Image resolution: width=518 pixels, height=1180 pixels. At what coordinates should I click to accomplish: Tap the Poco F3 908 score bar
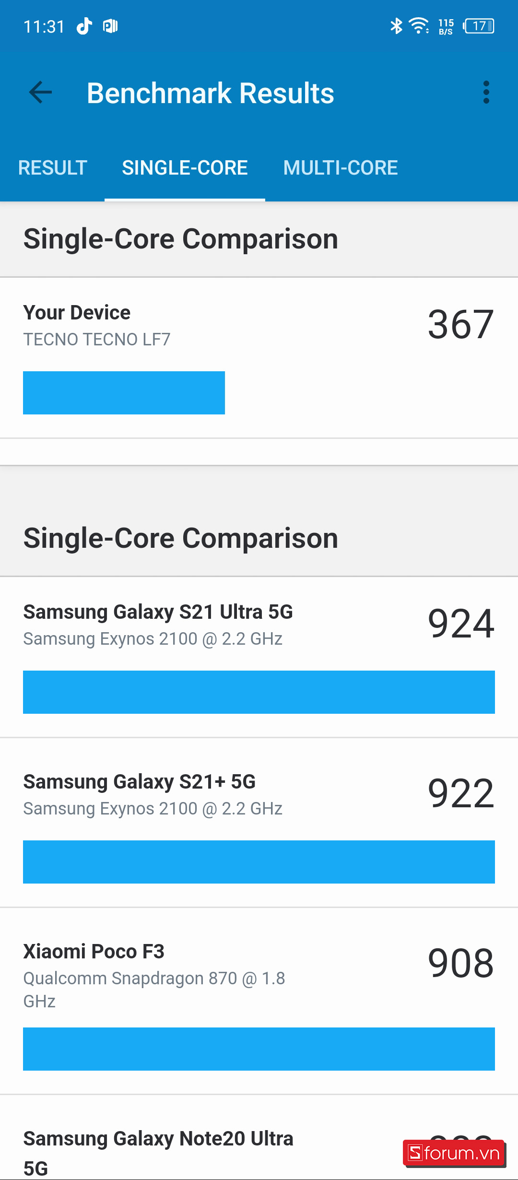(259, 1049)
